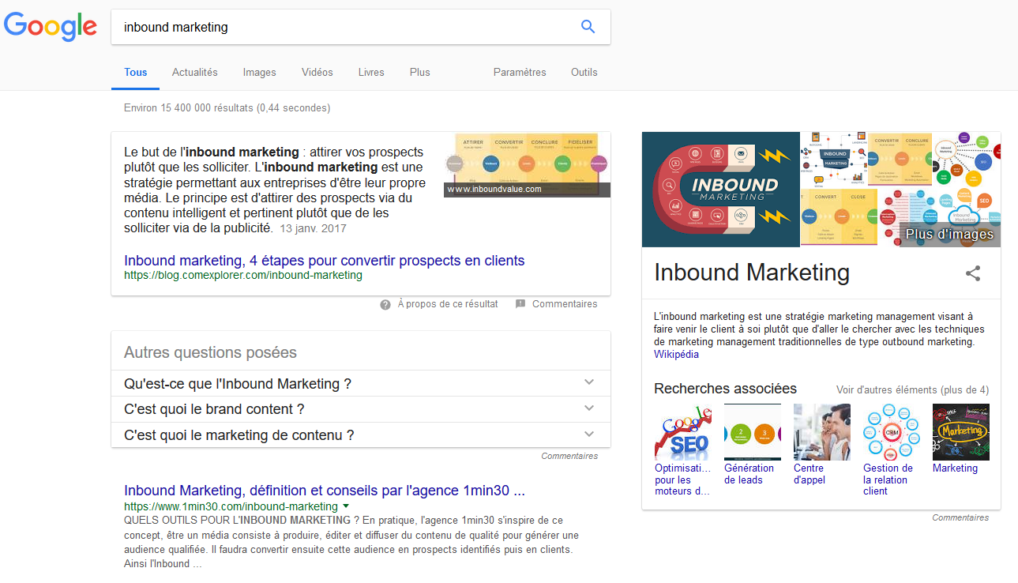Open Outils options
This screenshot has height=583, width=1018.
584,72
